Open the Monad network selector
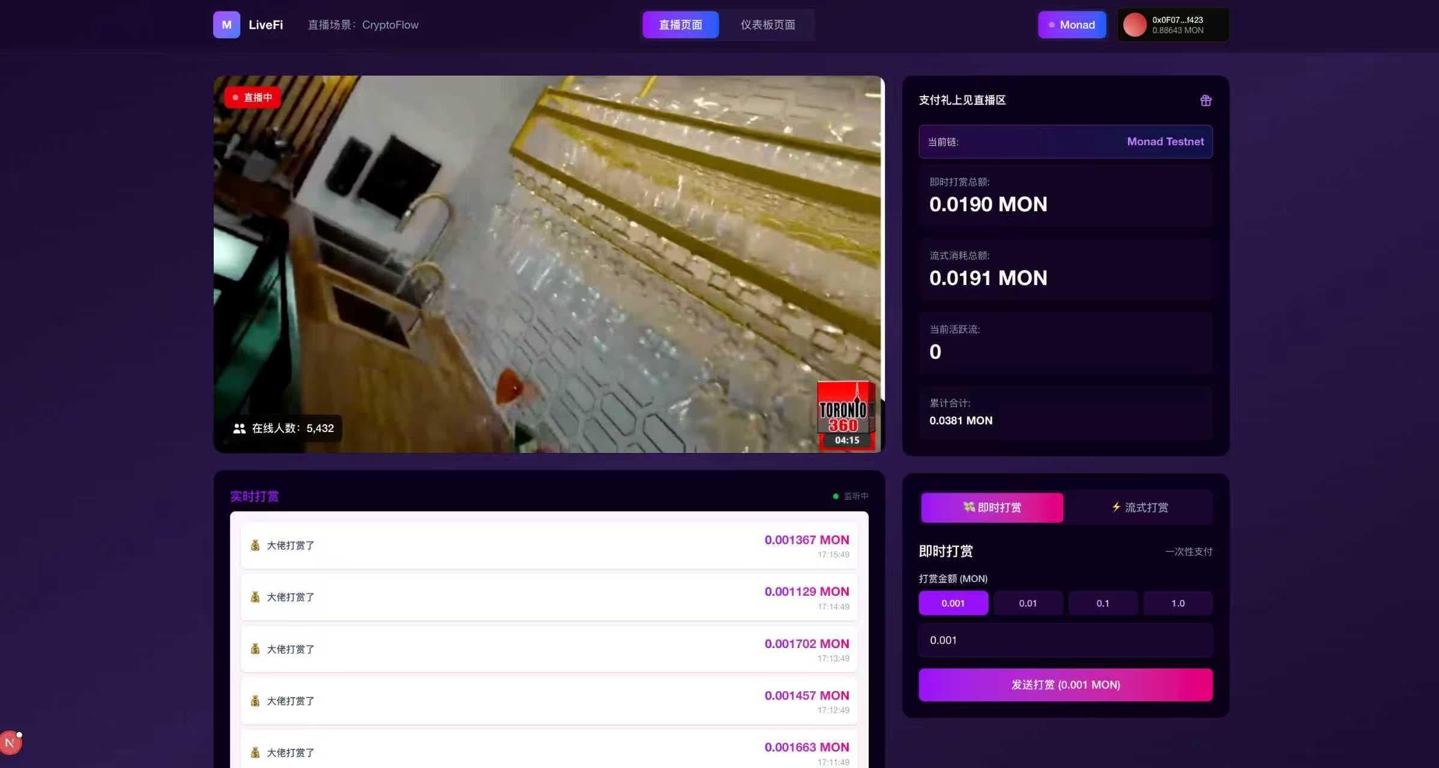Viewport: 1439px width, 768px height. (x=1072, y=25)
